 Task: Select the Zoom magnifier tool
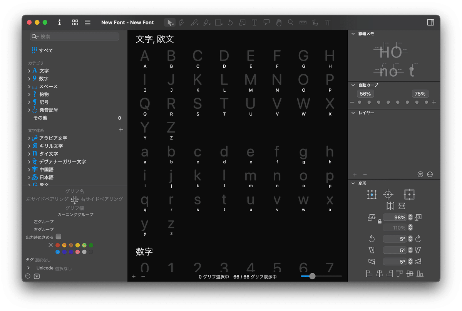pos(291,22)
